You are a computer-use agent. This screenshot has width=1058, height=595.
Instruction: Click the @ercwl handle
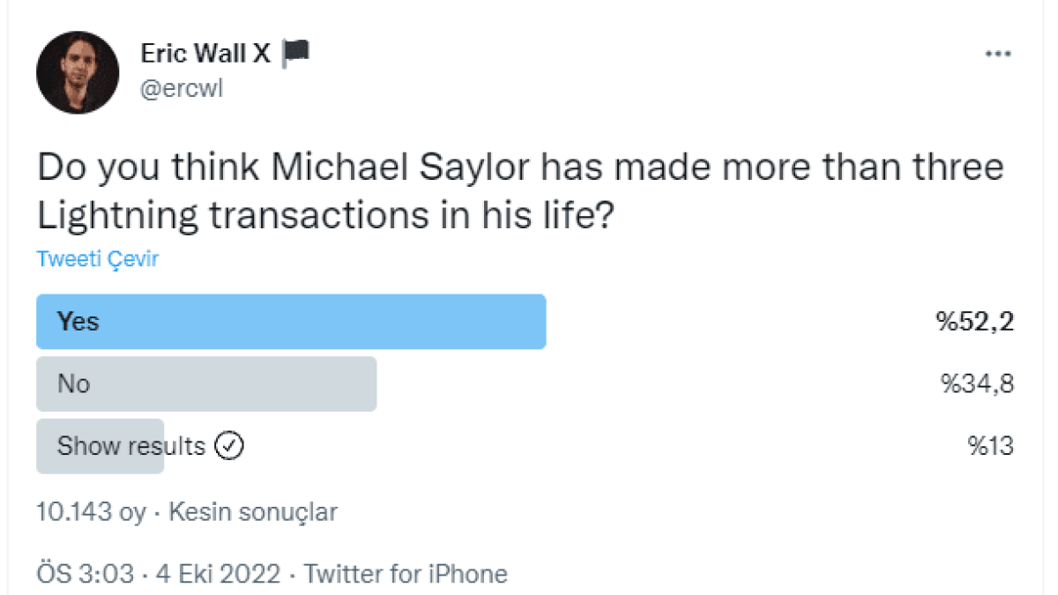pyautogui.click(x=182, y=89)
